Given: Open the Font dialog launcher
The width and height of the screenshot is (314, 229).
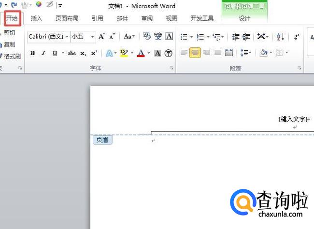Looking at the screenshot, I should point(171,68).
